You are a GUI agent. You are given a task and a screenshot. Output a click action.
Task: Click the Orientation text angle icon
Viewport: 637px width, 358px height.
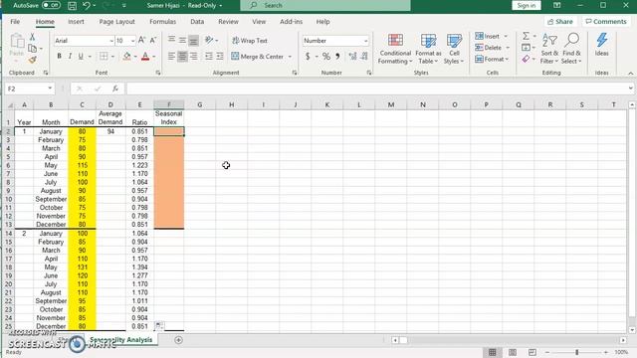pyautogui.click(x=209, y=40)
